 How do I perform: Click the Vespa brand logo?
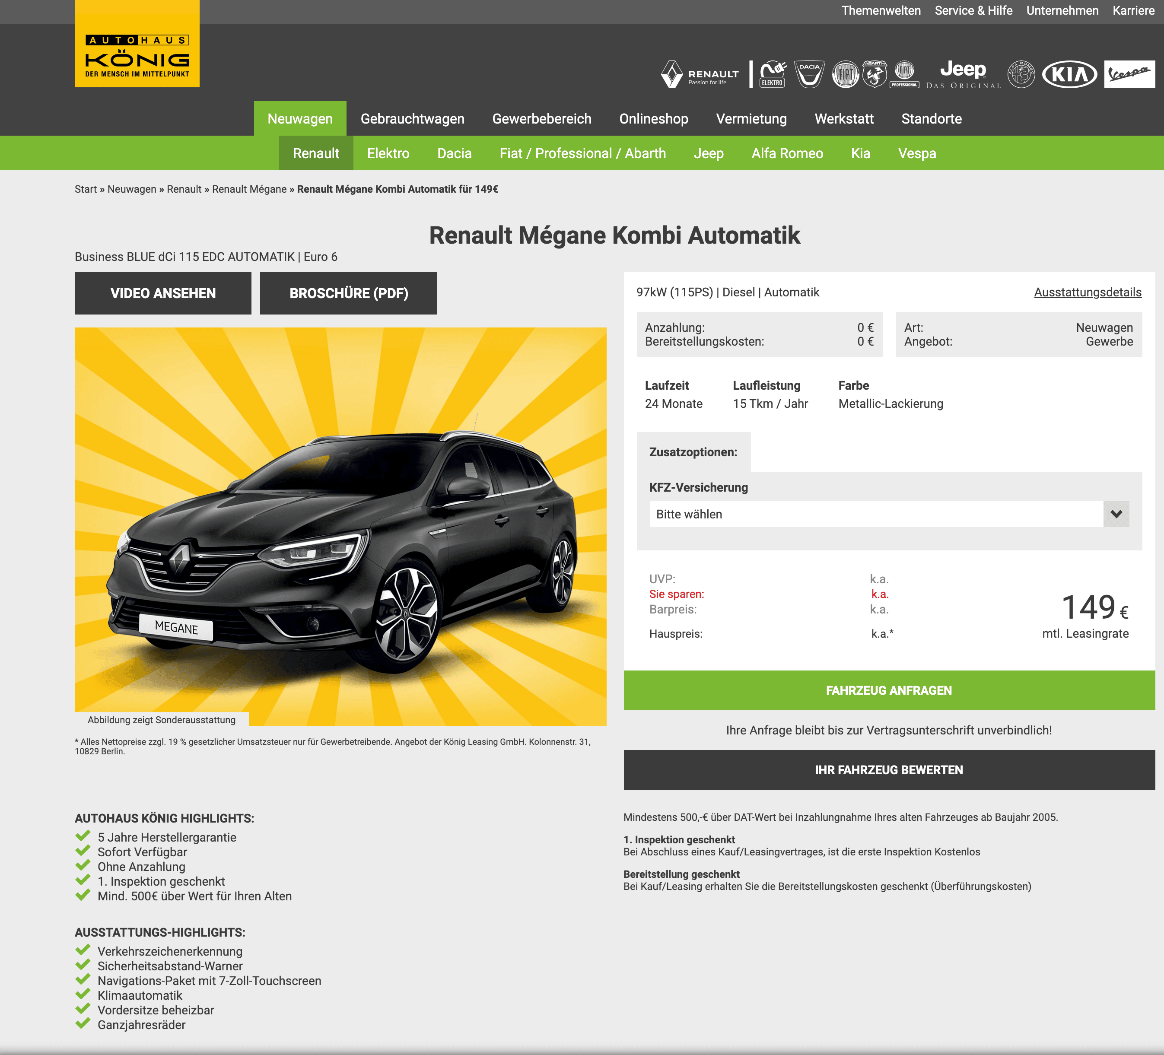pyautogui.click(x=1129, y=74)
